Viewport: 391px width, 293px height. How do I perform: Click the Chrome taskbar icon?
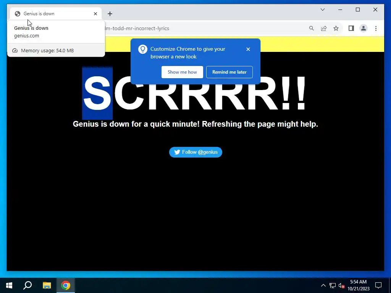[66, 285]
